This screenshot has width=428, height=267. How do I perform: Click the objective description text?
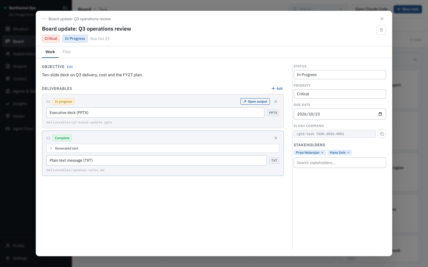coord(92,75)
